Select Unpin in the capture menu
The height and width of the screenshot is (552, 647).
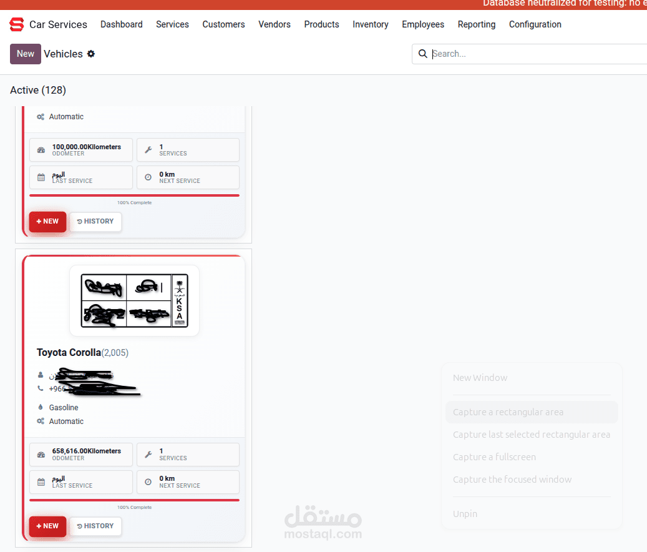(465, 514)
